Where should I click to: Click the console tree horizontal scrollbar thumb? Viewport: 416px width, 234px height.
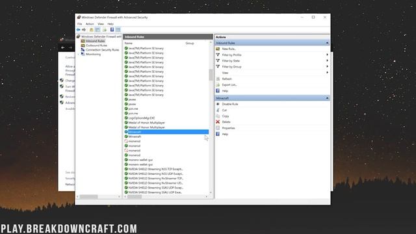tap(89, 196)
